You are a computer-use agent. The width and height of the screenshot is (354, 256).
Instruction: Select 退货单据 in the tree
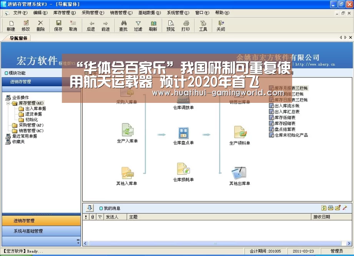34,114
